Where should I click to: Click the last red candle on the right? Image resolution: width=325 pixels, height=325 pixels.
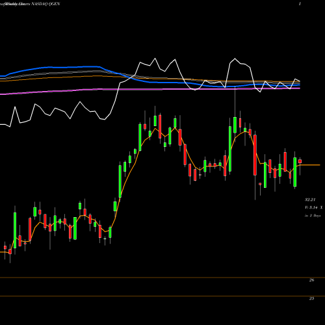click(300, 161)
